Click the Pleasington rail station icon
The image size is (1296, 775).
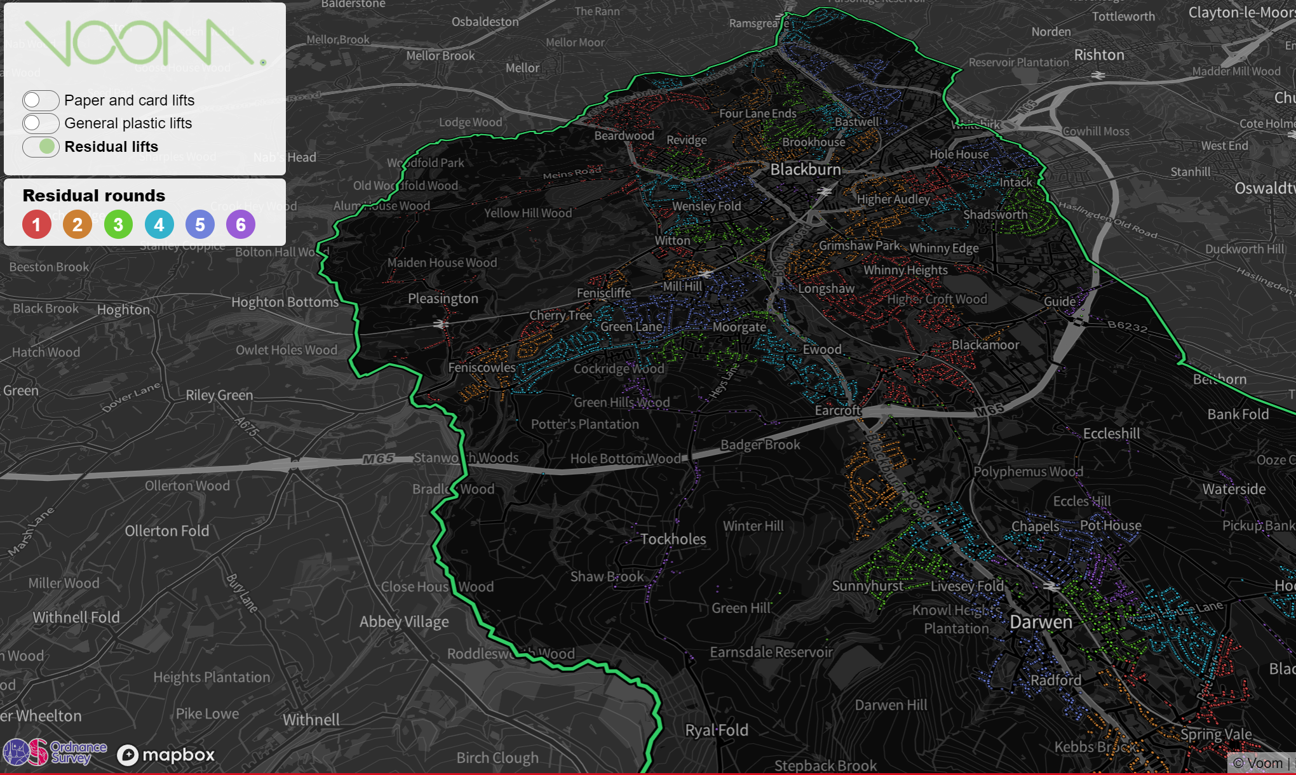tap(440, 324)
